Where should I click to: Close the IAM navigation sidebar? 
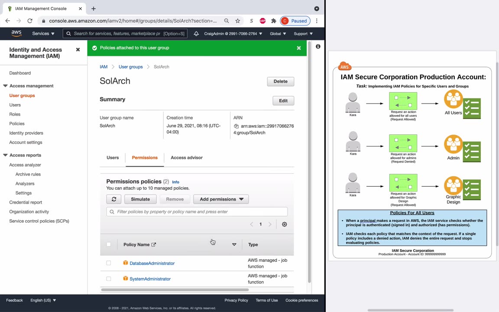tap(78, 50)
